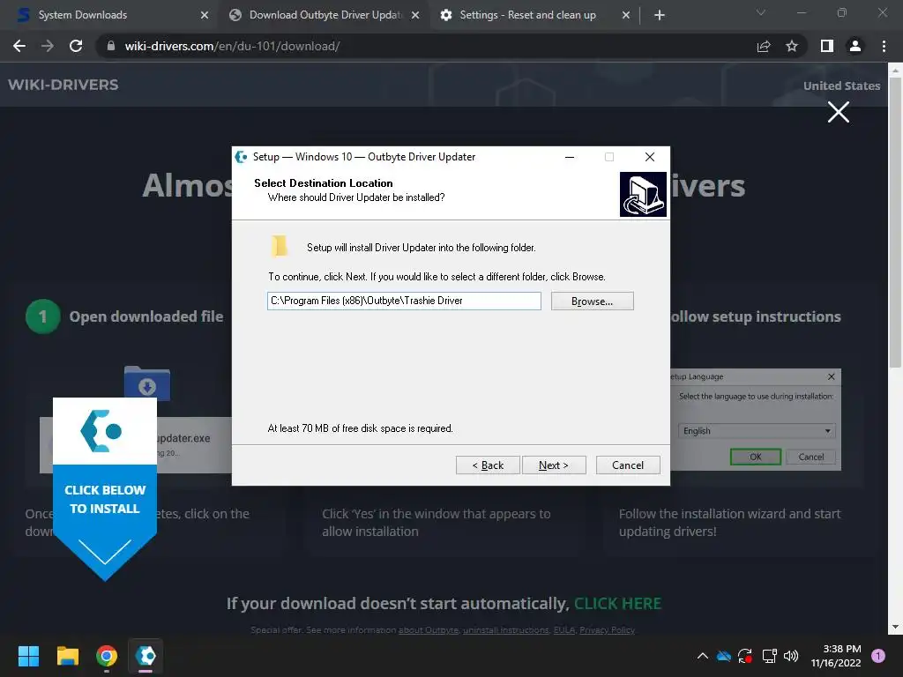This screenshot has width=903, height=677.
Task: Close the System Downloads tab
Action: [205, 15]
